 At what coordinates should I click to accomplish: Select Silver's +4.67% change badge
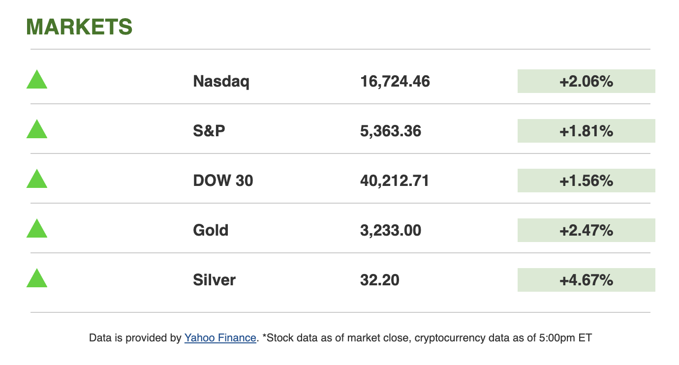pos(586,280)
